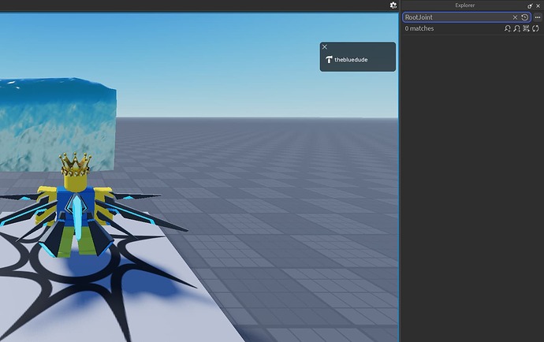544x342 pixels.
Task: Click the Explorer panel title
Action: pyautogui.click(x=465, y=6)
